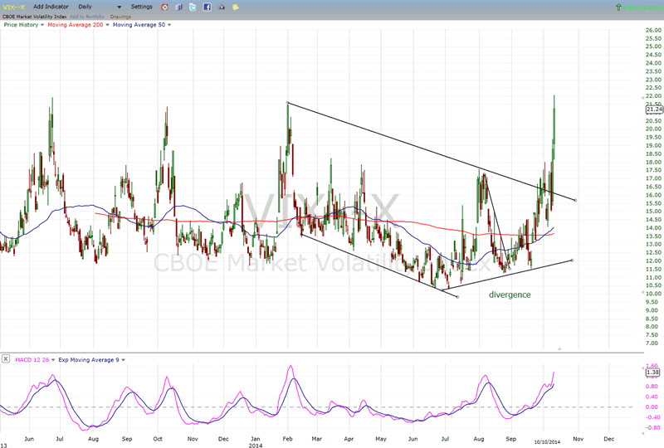This screenshot has height=448, width=664.
Task: Click the small pane-resize triangle above MACD scale
Action: pyautogui.click(x=559, y=348)
